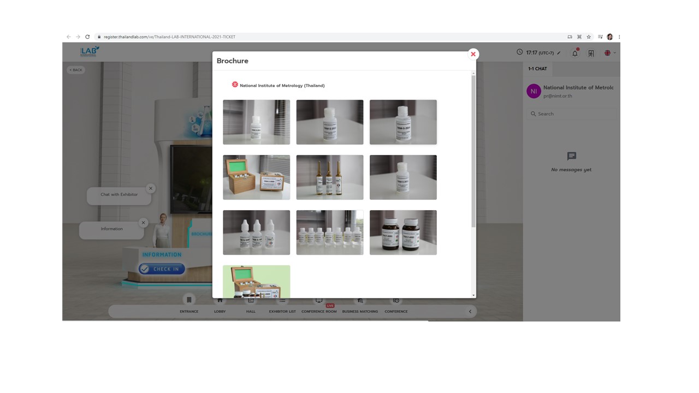699x393 pixels.
Task: Reload the browser page
Action: (87, 37)
